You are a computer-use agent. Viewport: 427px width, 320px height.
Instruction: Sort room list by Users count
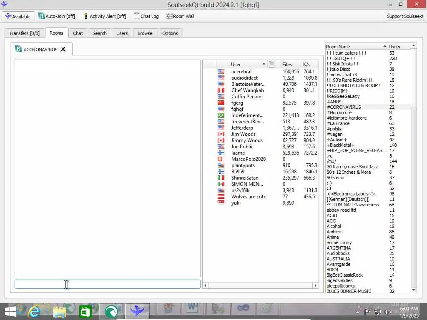coord(399,47)
